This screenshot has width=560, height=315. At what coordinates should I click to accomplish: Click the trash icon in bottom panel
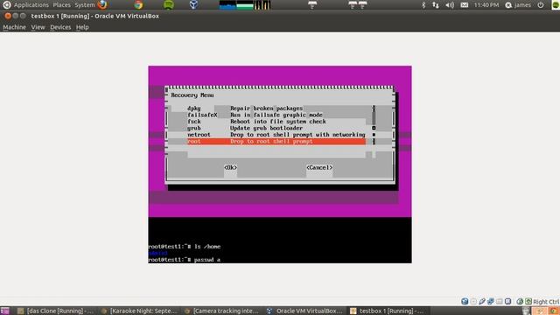pos(527,311)
